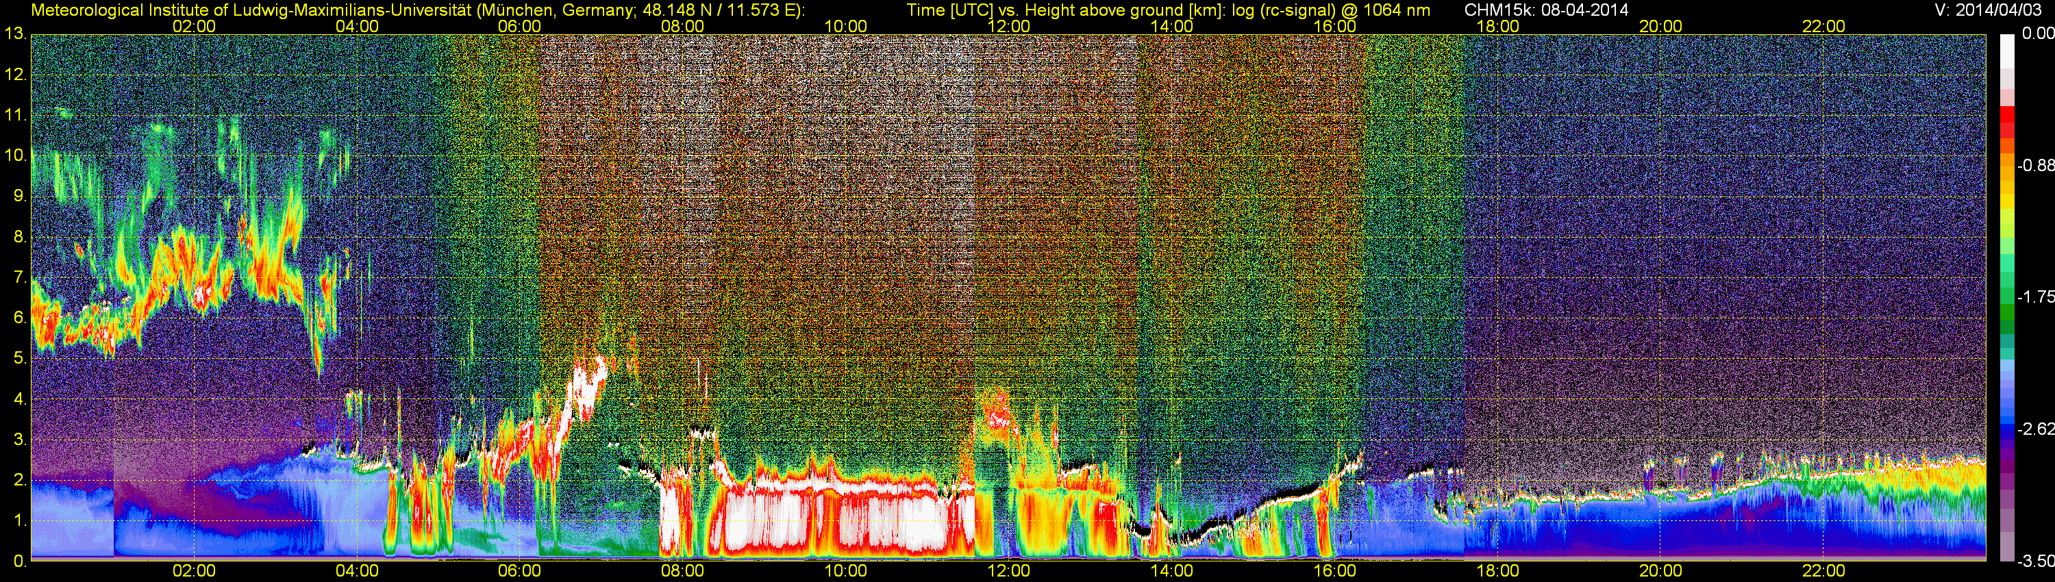
Task: Click the -2.62 color scale value
Action: [2036, 429]
